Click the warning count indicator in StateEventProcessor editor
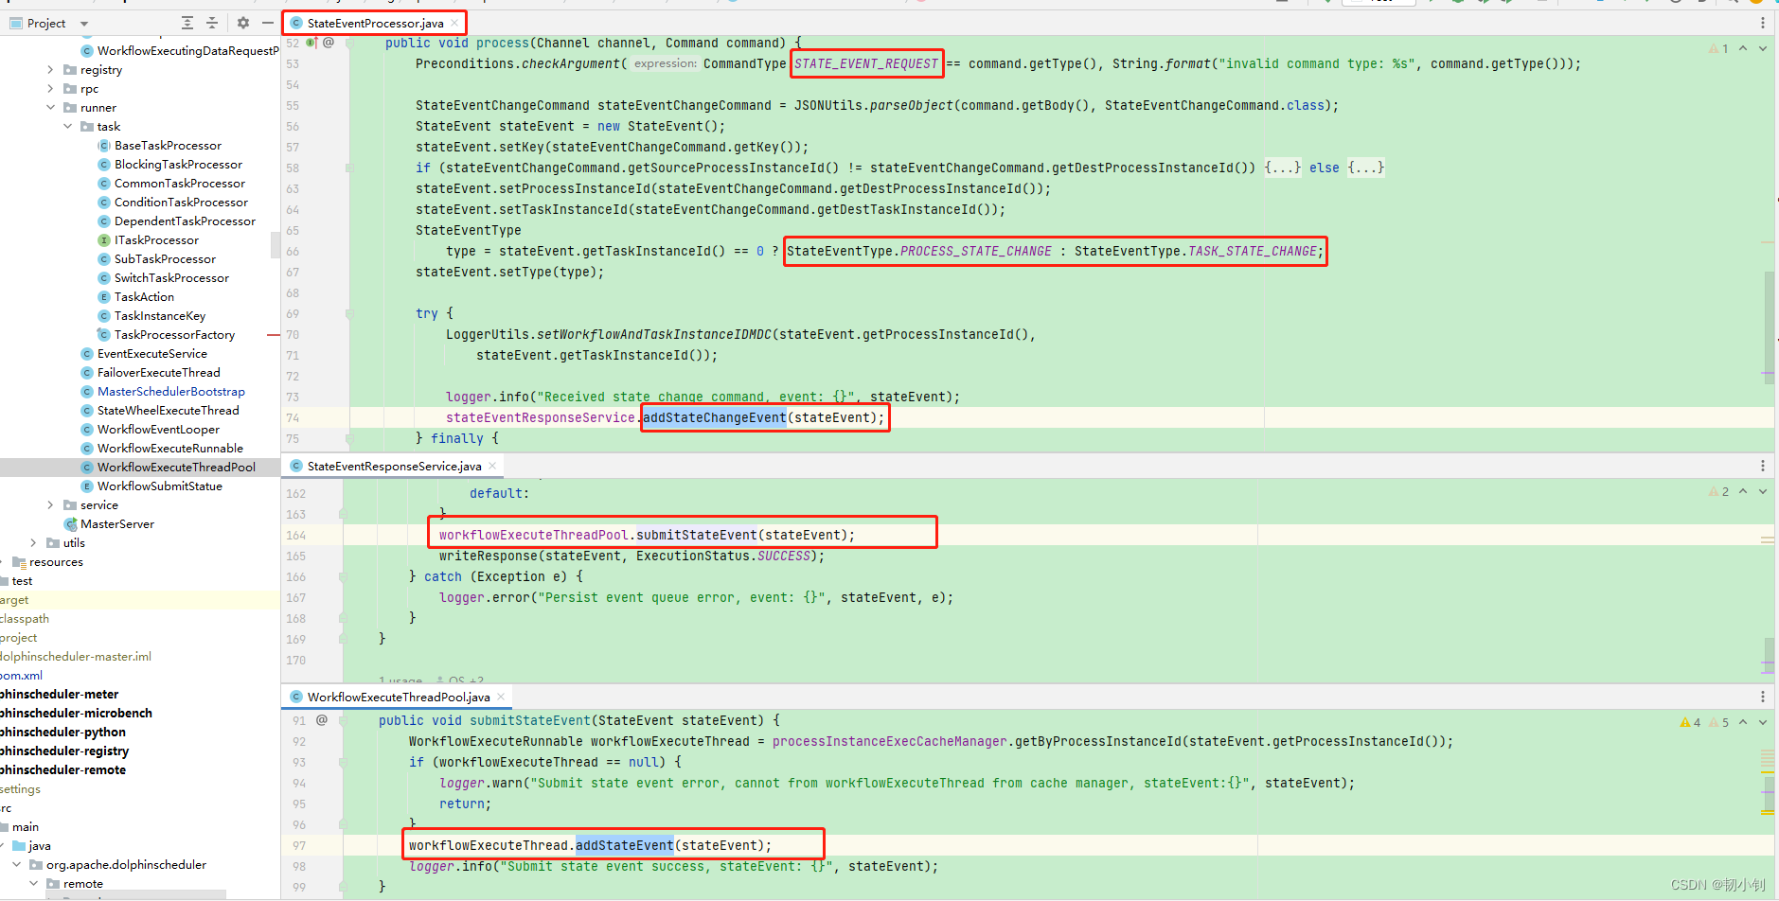Screen dimensions: 1779x901 tap(1717, 47)
